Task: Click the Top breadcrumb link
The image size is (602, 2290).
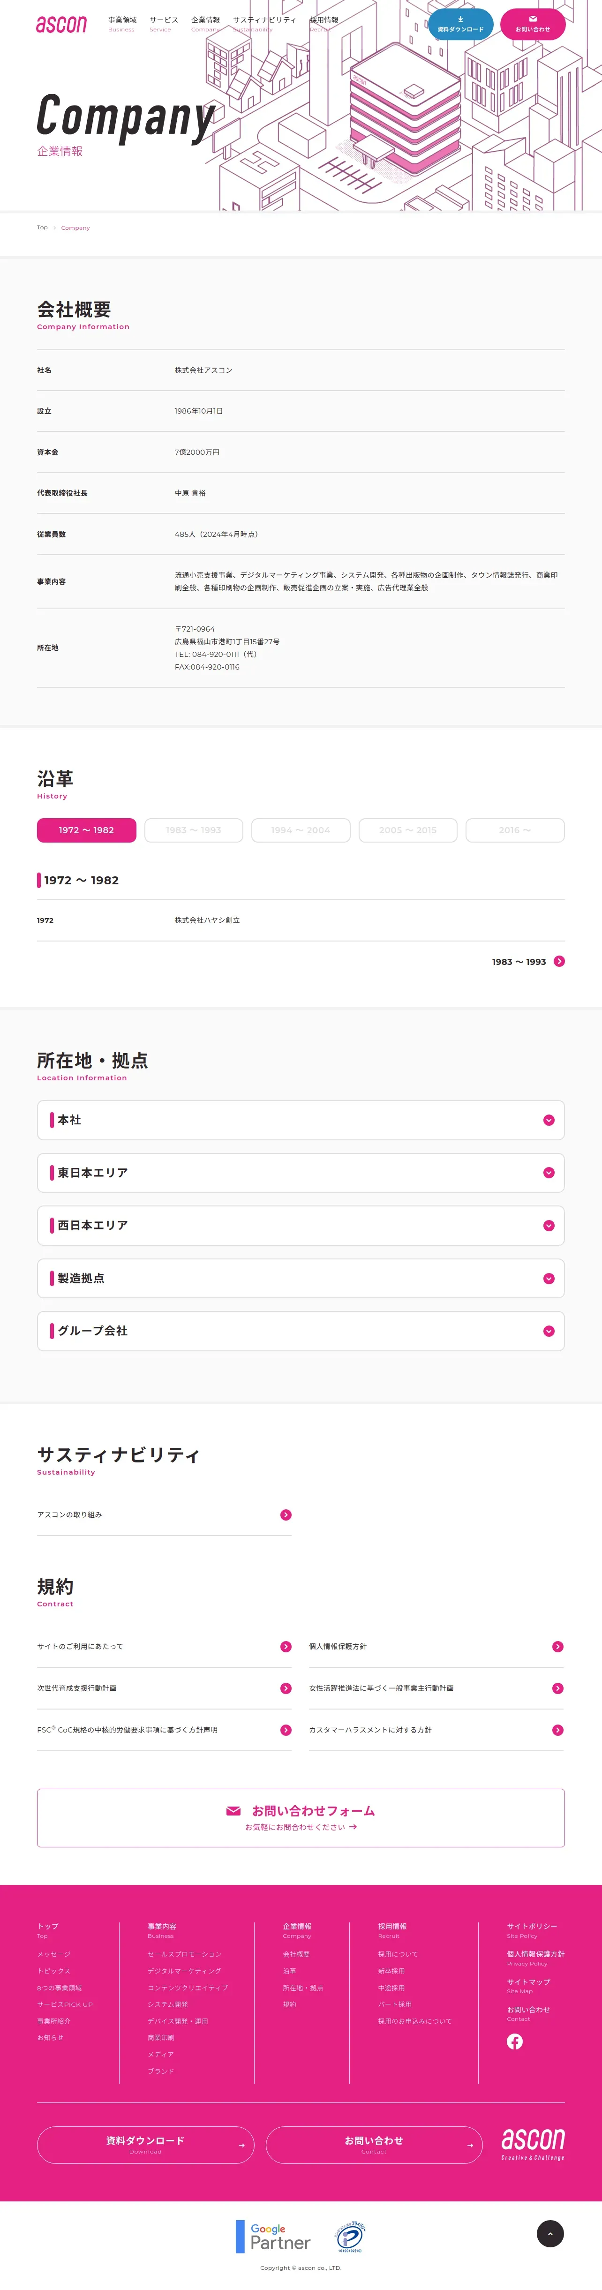Action: pyautogui.click(x=42, y=227)
